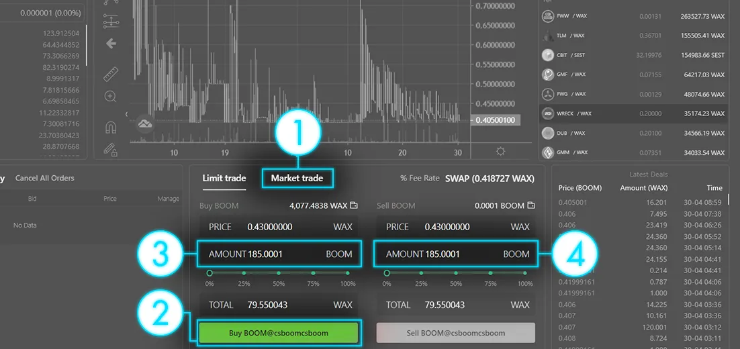Select the DUB / WAX market row
The height and width of the screenshot is (349, 740).
pos(633,133)
